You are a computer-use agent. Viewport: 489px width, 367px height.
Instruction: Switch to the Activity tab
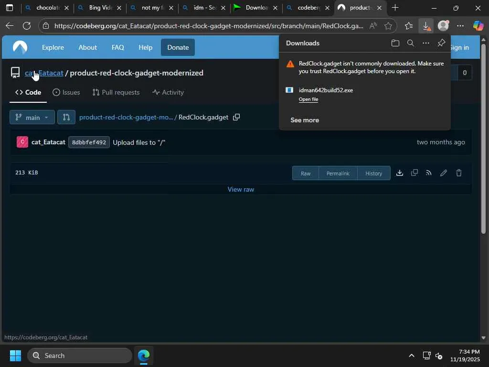(x=168, y=92)
